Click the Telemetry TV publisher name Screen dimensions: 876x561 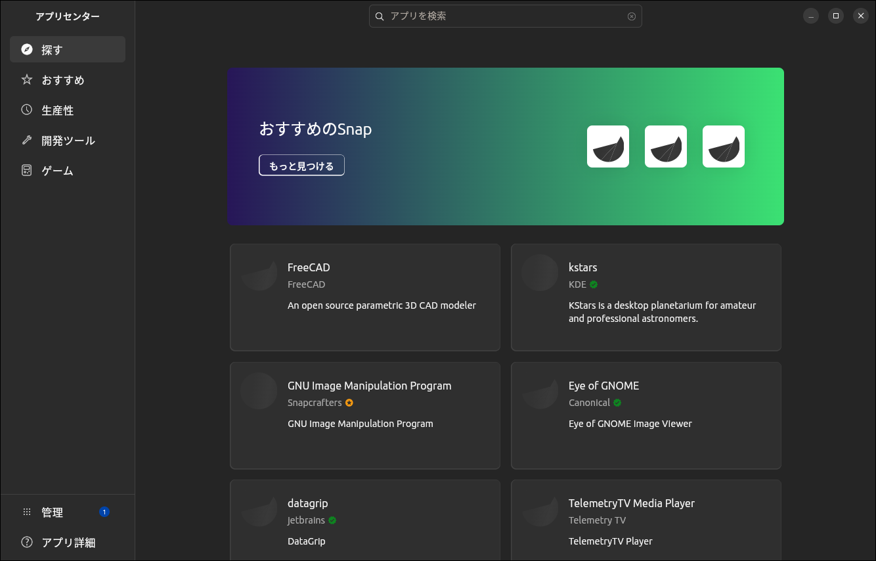point(598,520)
